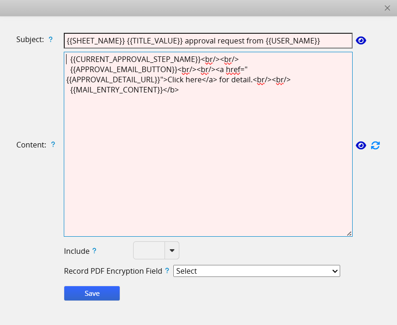This screenshot has width=397, height=325.
Task: Close the dialog with the X icon
Action: pyautogui.click(x=387, y=8)
